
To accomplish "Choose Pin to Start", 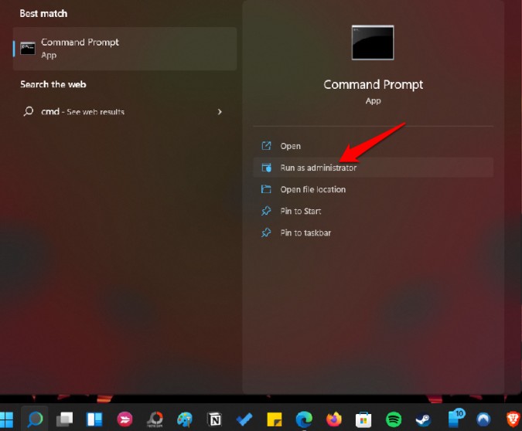I will (x=373, y=211).
